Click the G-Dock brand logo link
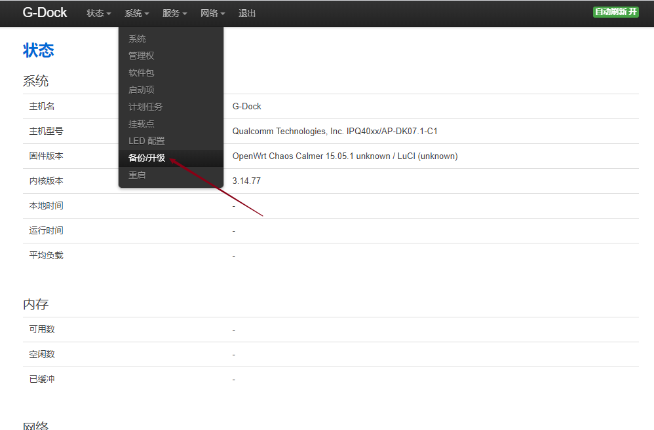654x430 pixels. click(x=45, y=12)
